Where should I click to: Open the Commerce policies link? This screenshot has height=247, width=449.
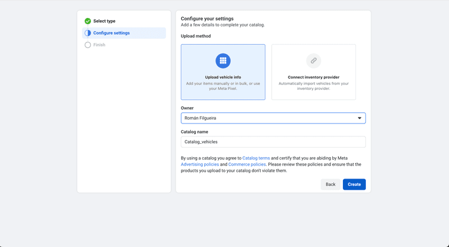coord(247,164)
